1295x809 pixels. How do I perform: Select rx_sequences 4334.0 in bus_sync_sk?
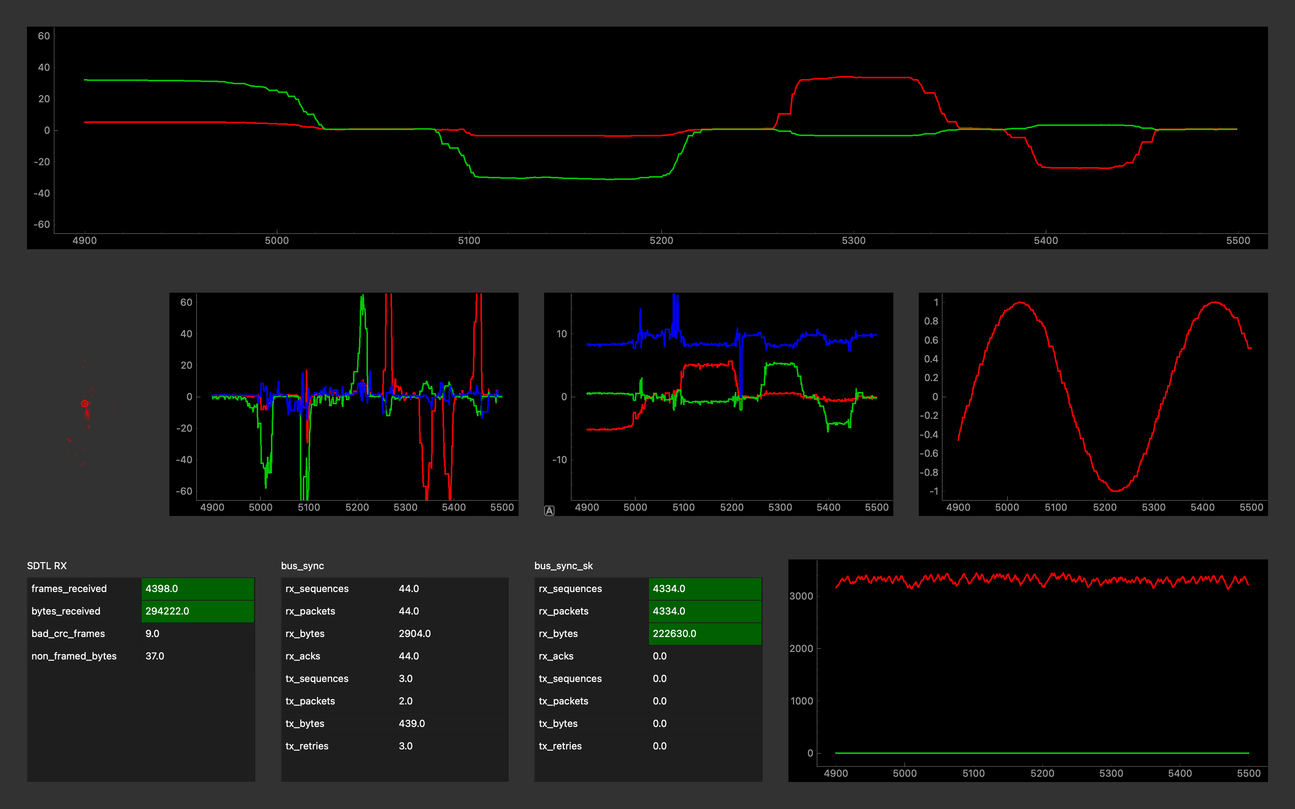point(668,589)
